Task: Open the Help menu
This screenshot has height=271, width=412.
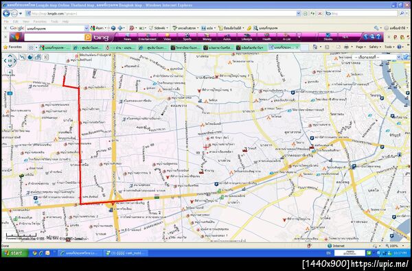Action: (x=65, y=21)
